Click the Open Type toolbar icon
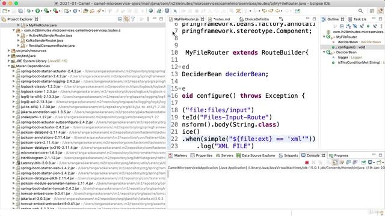 (x=85, y=11)
